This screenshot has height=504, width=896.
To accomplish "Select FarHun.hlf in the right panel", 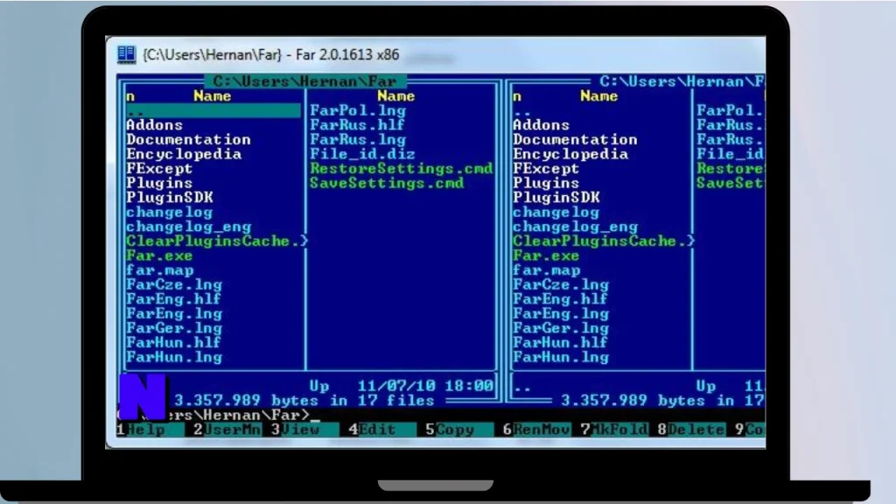I will 560,342.
